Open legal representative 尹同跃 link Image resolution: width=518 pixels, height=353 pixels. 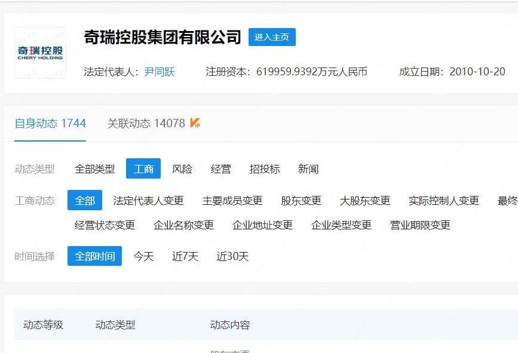[x=160, y=72]
